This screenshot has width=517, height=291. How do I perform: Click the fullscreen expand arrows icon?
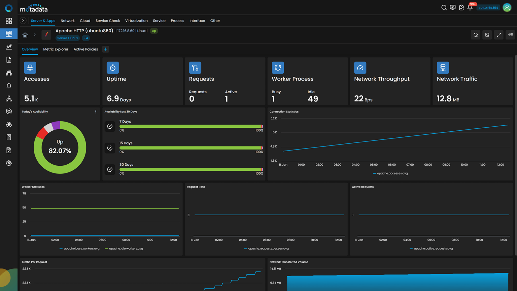click(x=499, y=35)
